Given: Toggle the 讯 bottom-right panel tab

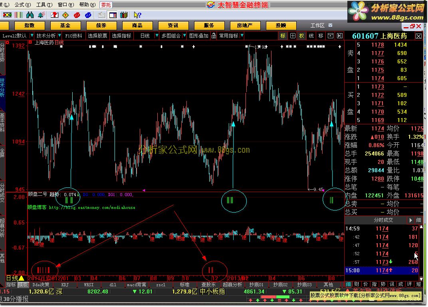Looking at the screenshot, I should [x=392, y=284].
